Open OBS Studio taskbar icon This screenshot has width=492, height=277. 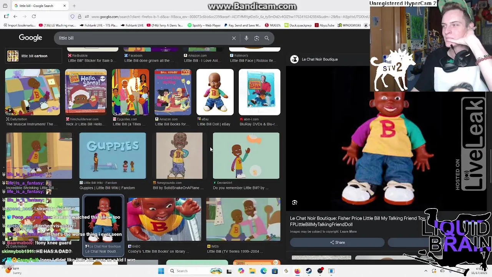coord(320,271)
